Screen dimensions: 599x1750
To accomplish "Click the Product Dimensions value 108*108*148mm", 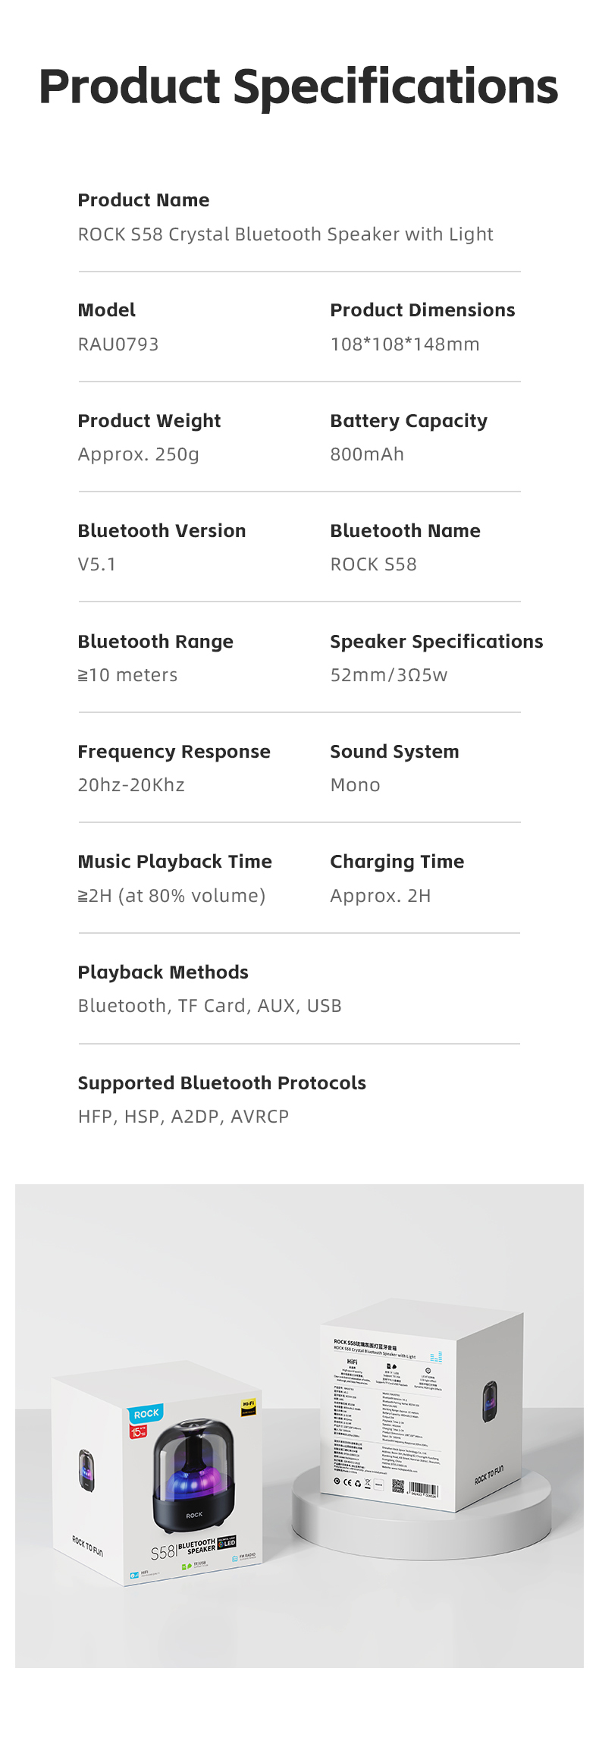I will click(405, 344).
